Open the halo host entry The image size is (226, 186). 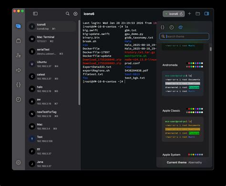point(51,89)
